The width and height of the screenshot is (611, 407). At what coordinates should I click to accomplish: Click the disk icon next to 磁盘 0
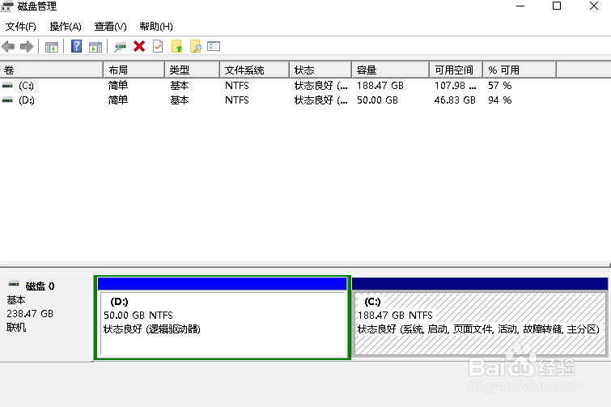[14, 283]
